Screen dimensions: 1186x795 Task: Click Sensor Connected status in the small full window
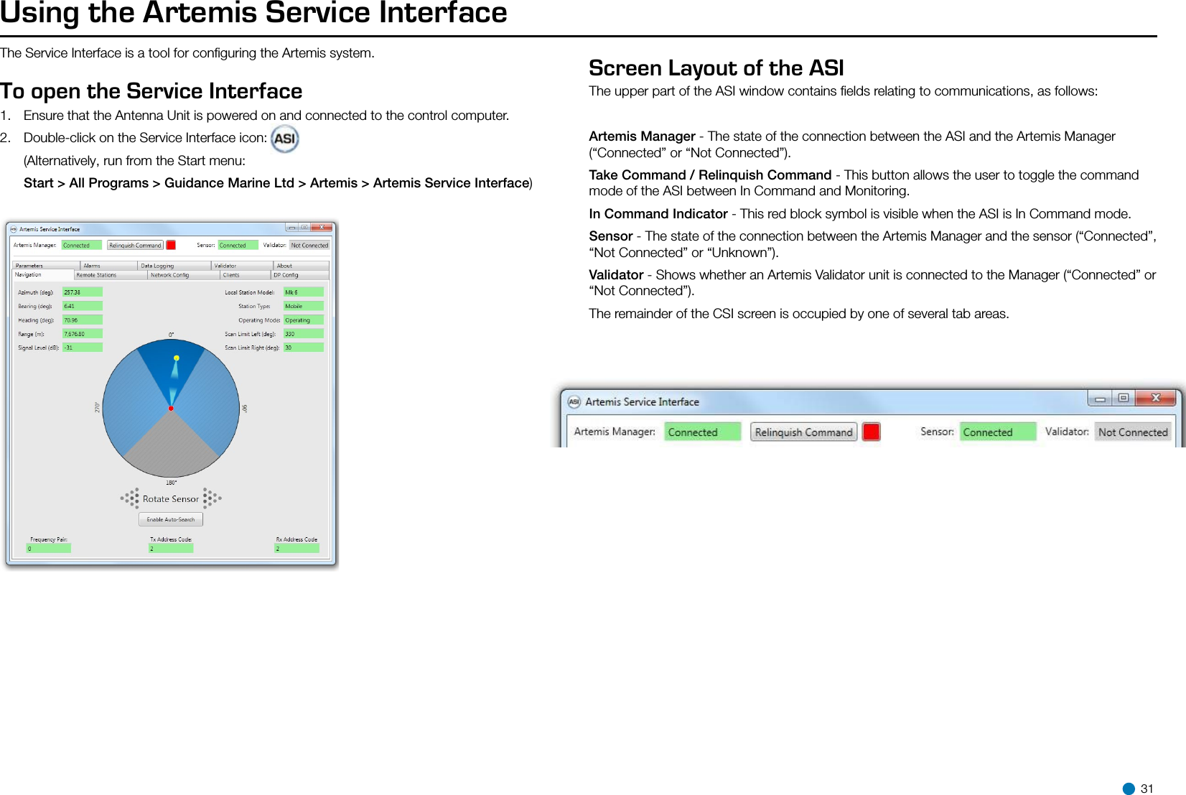238,245
